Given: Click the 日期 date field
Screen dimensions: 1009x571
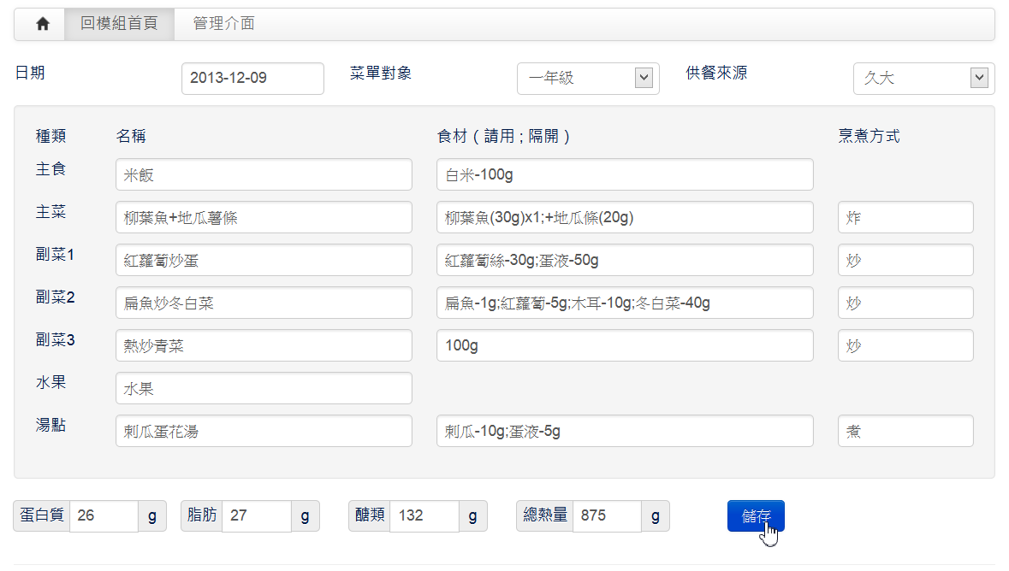Looking at the screenshot, I should (252, 78).
